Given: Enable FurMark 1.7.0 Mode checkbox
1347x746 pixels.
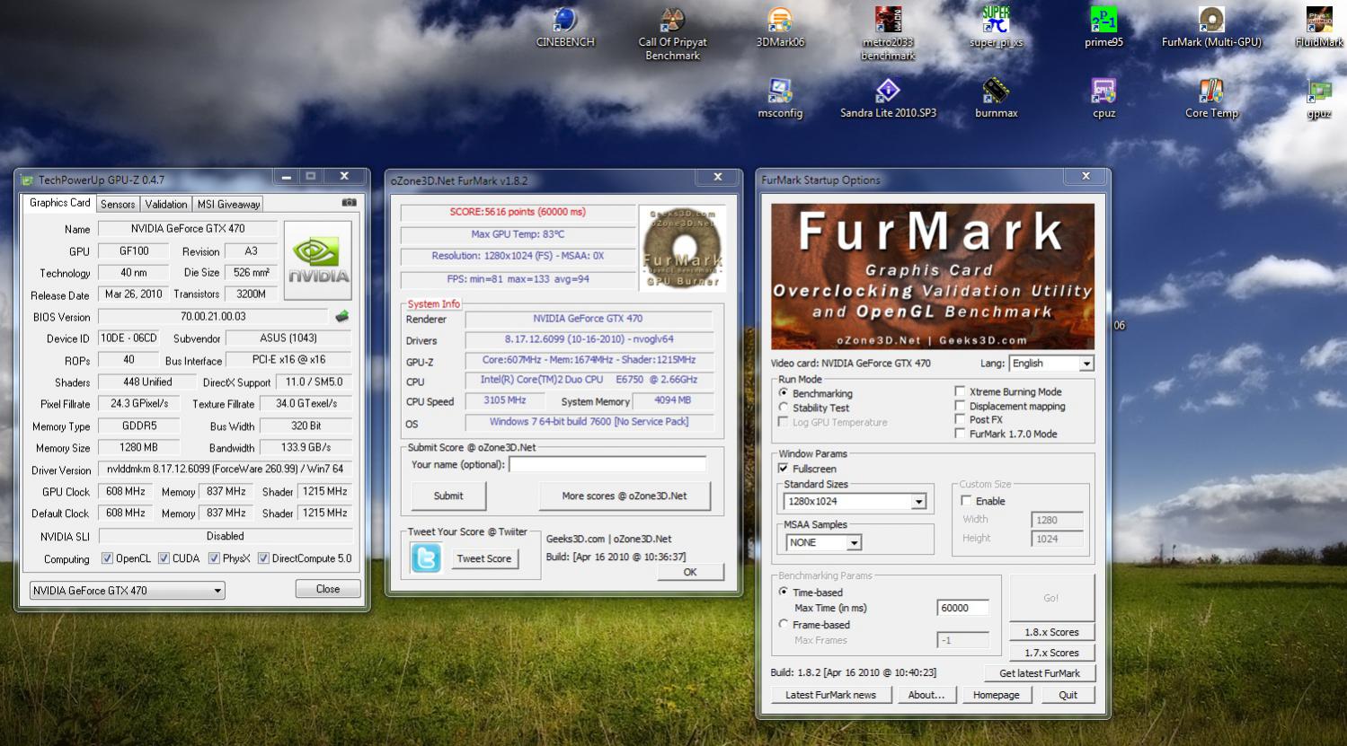Looking at the screenshot, I should pyautogui.click(x=960, y=434).
